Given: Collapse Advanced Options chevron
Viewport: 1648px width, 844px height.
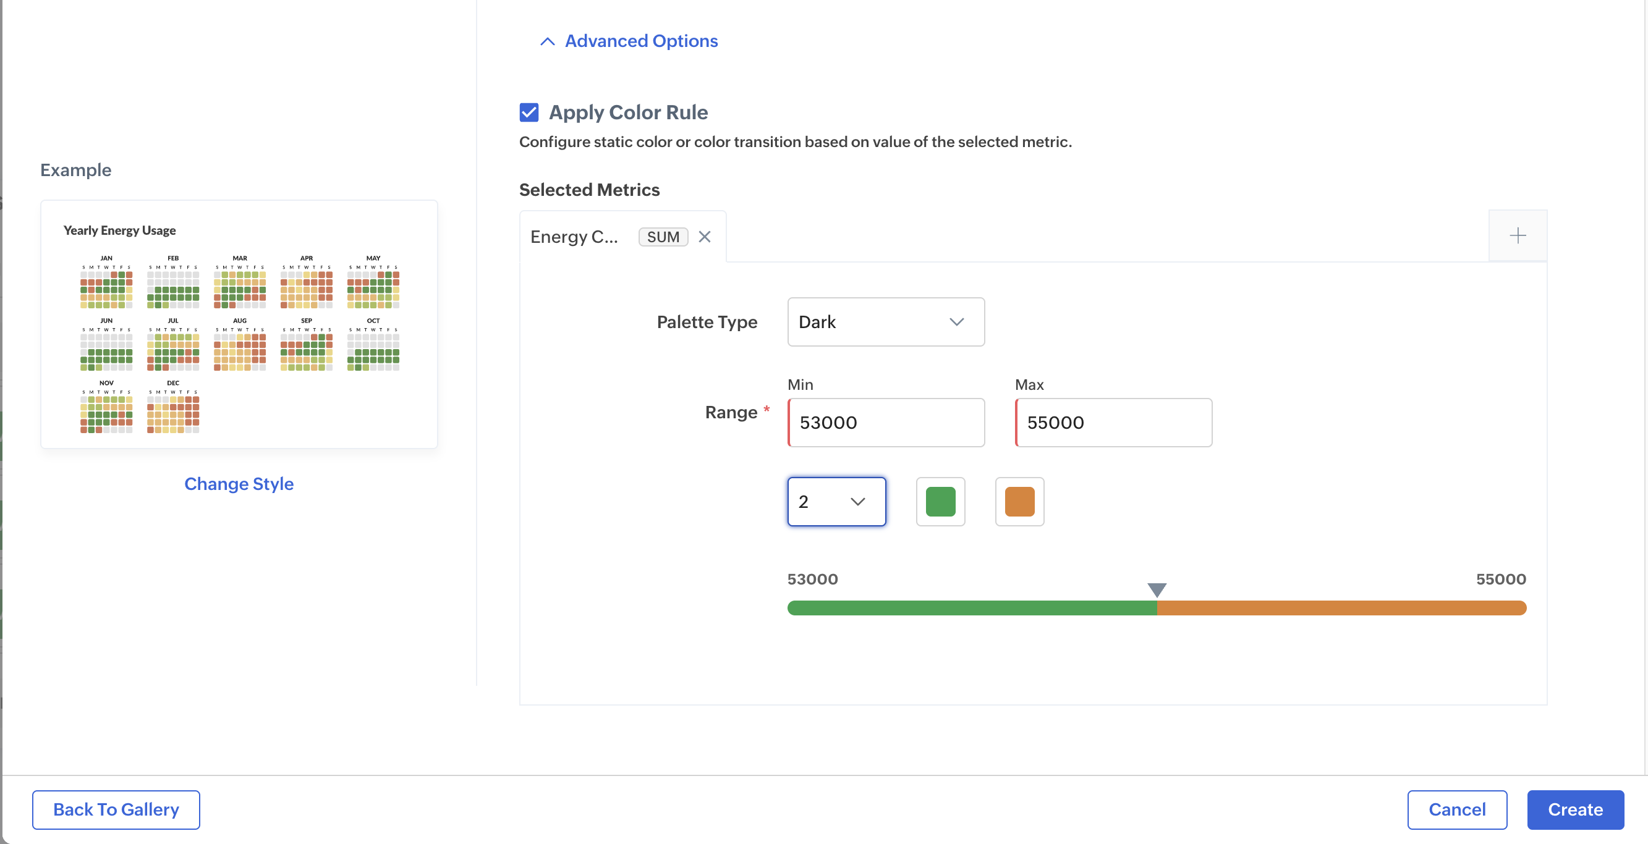Looking at the screenshot, I should click(547, 41).
